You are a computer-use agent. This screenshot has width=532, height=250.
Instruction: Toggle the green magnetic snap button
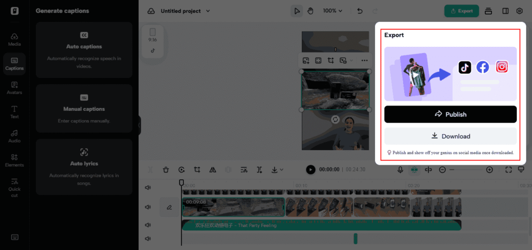414,169
